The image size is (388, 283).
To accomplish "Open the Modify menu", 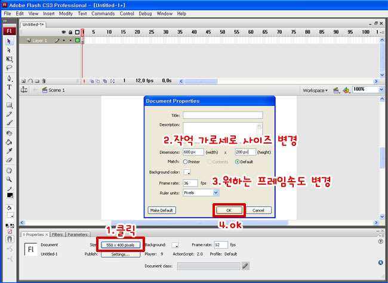I will coord(66,14).
